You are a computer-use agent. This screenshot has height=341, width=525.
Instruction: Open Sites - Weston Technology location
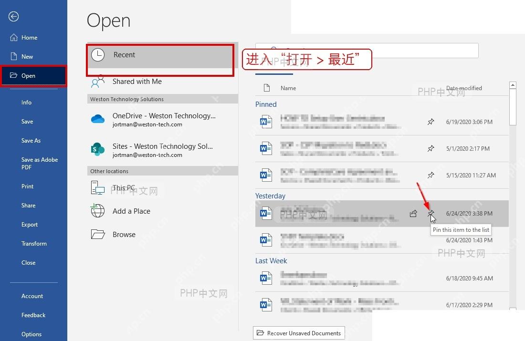(x=162, y=150)
